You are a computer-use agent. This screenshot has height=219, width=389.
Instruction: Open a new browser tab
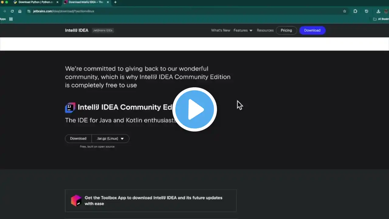click(x=115, y=2)
